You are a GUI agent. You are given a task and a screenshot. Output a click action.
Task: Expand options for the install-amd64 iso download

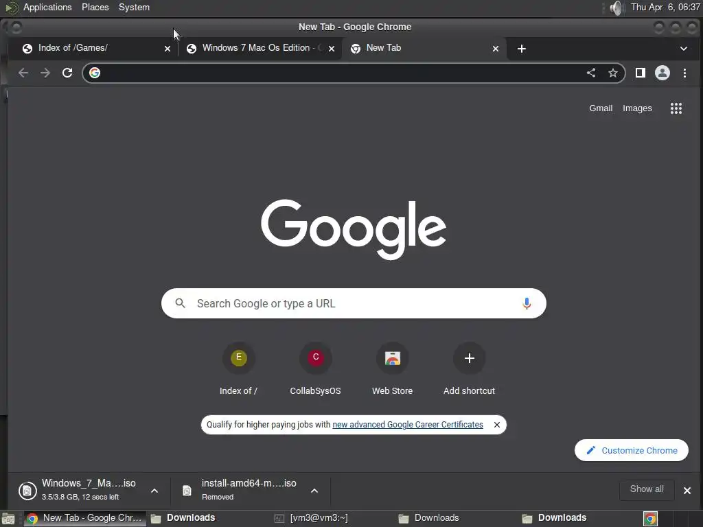(x=314, y=491)
